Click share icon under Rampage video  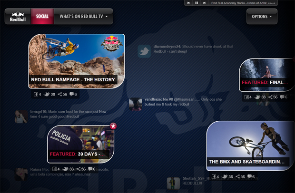pyautogui.click(x=59, y=95)
